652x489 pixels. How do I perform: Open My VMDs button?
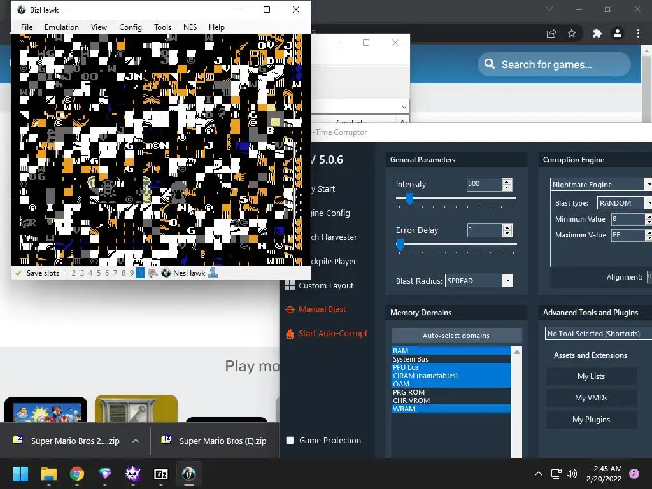pyautogui.click(x=591, y=398)
